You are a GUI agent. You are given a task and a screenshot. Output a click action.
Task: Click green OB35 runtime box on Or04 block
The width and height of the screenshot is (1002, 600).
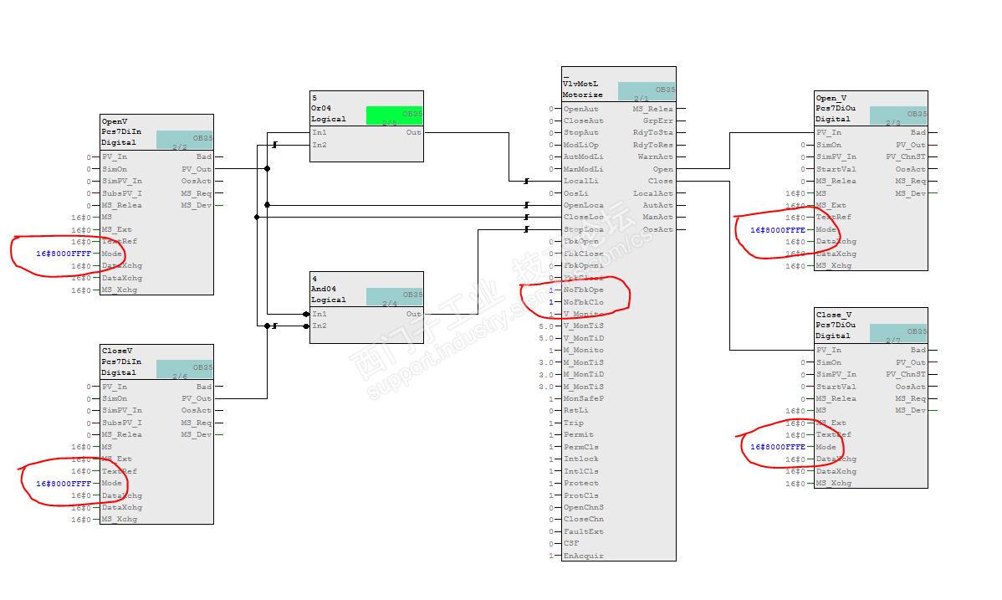[394, 115]
